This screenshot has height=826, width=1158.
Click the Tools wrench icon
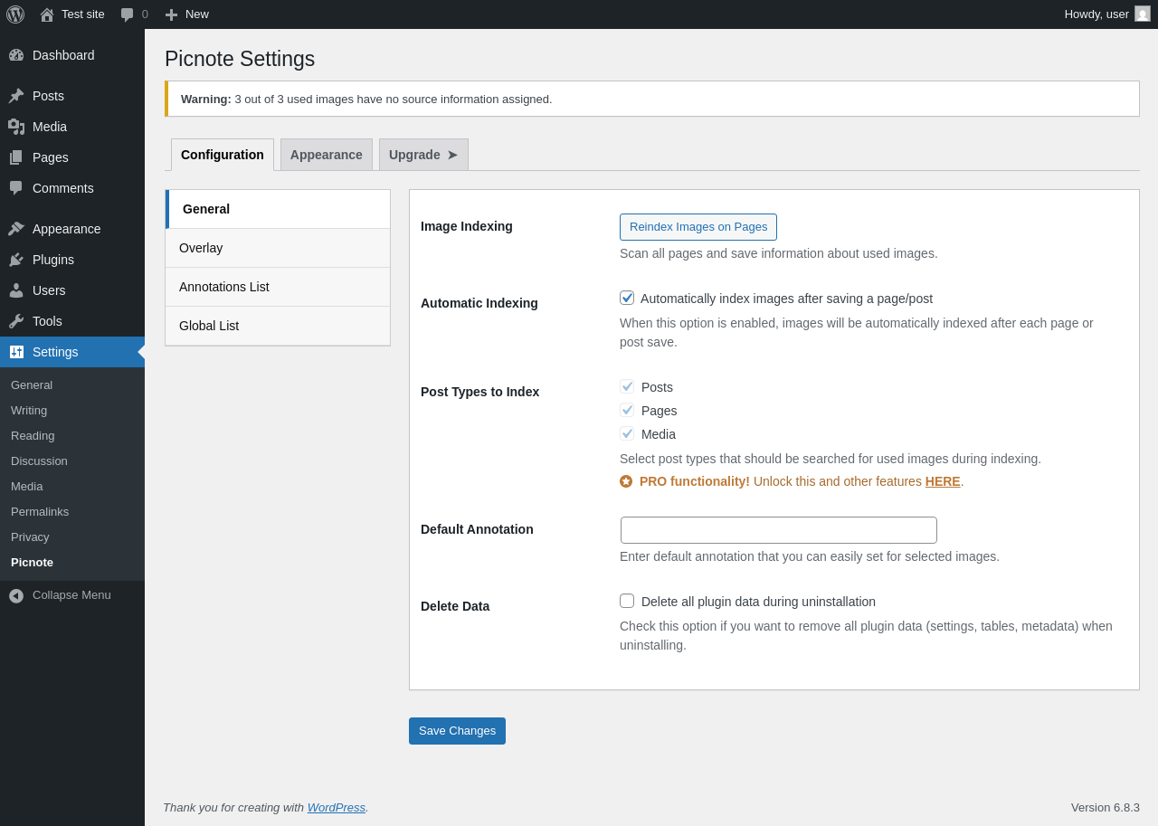point(16,321)
